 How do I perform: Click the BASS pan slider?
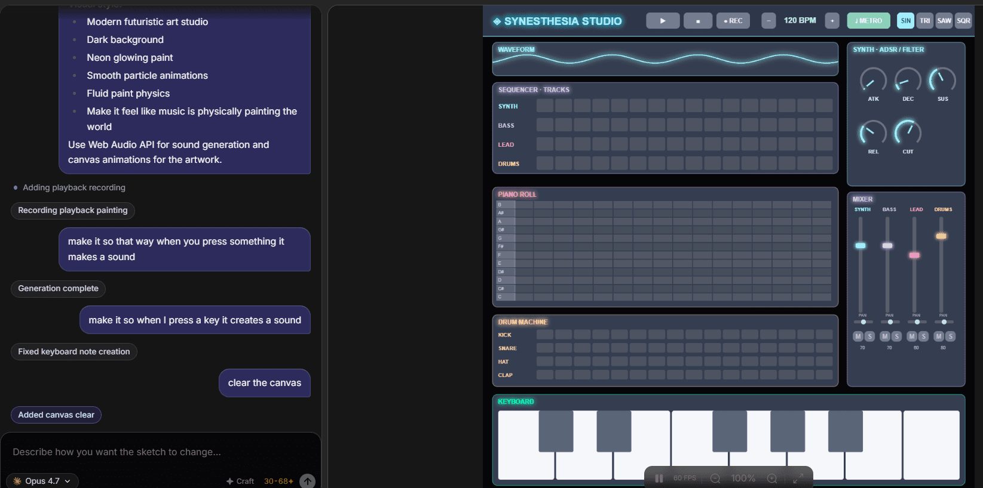pyautogui.click(x=890, y=322)
